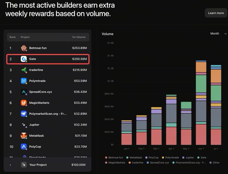Sort by the Project column header
Screen dimensions: 228x174
click(25, 37)
